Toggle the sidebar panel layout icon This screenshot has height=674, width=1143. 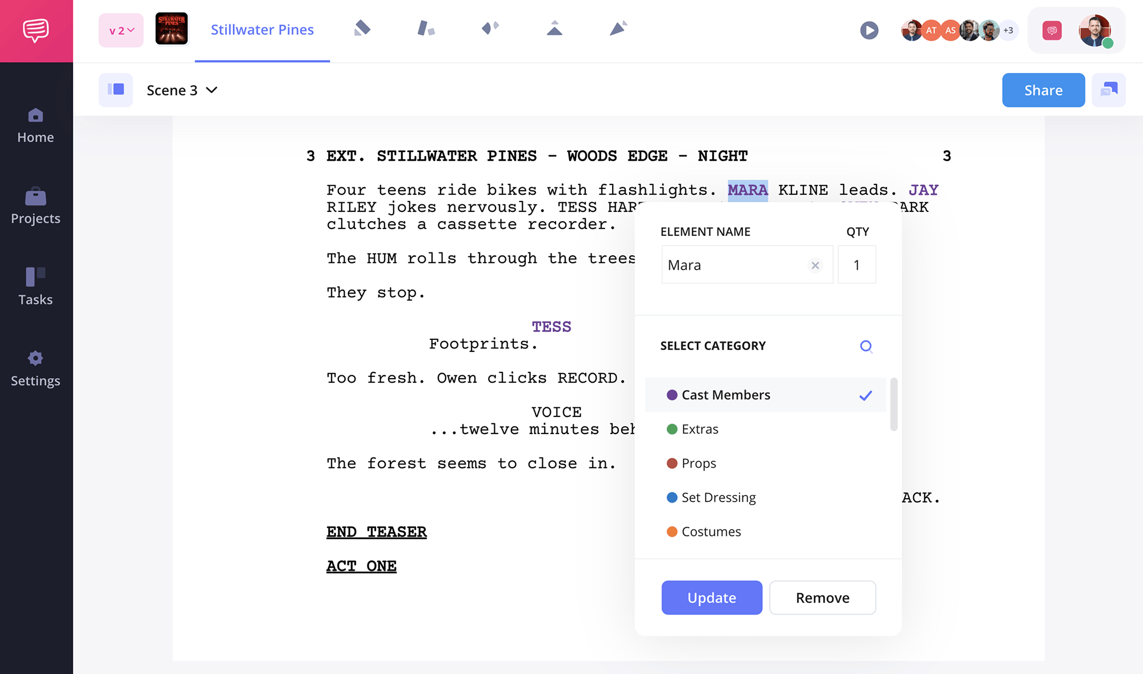(116, 90)
